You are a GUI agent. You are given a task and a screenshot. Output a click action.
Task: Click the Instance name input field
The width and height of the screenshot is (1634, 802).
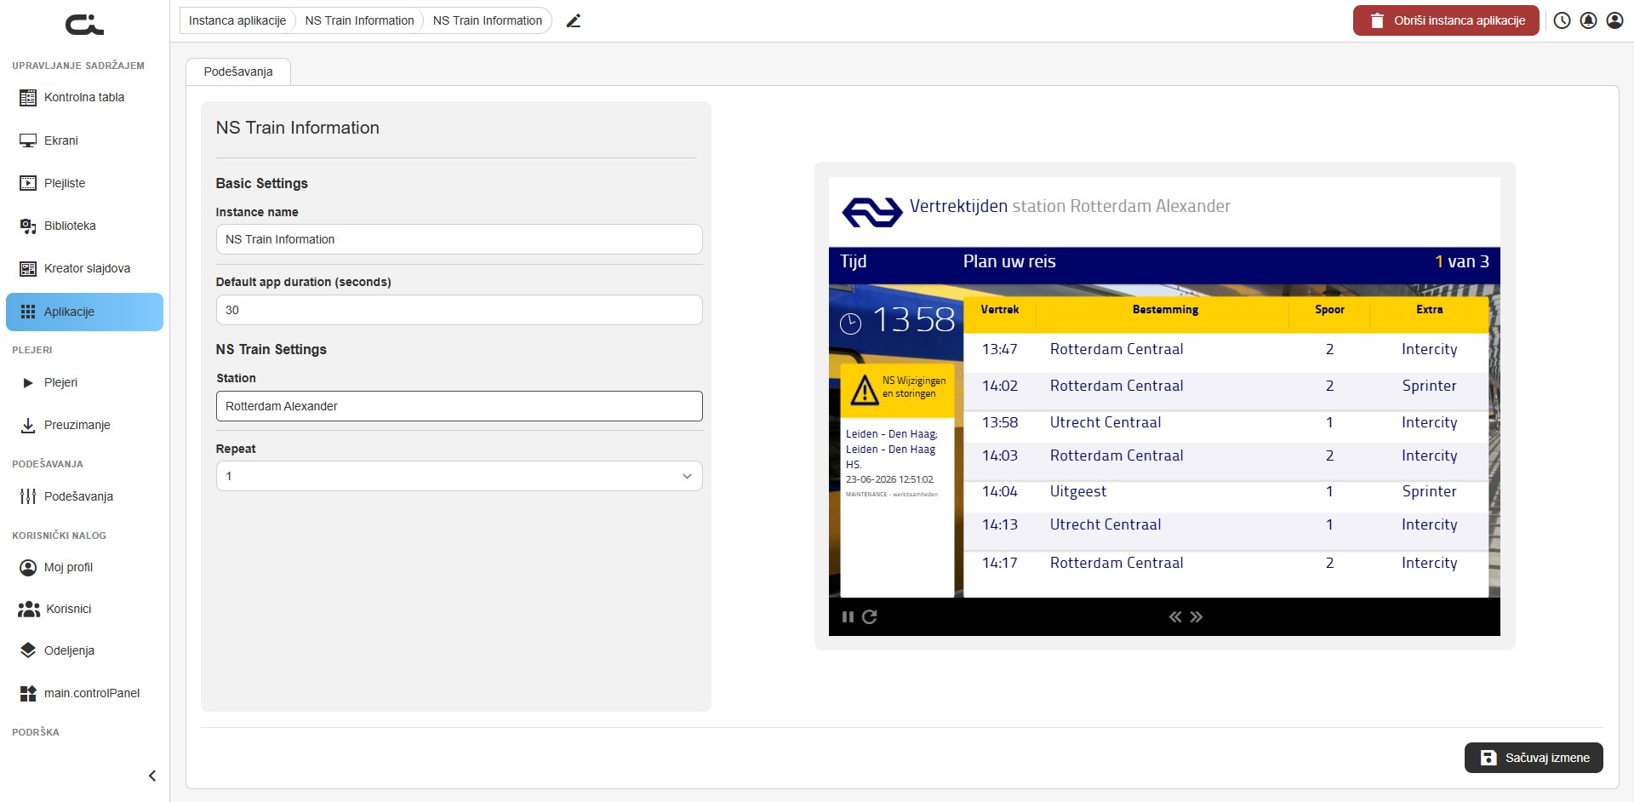tap(459, 239)
